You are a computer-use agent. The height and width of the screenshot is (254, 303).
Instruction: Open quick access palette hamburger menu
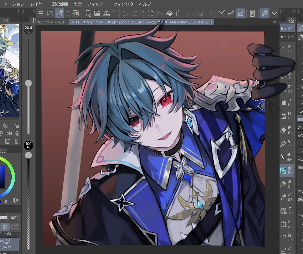pyautogui.click(x=283, y=19)
